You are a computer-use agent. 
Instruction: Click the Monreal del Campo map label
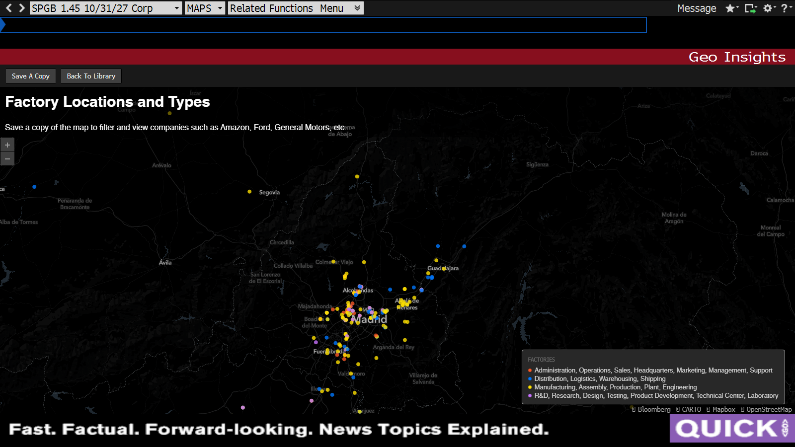(771, 231)
